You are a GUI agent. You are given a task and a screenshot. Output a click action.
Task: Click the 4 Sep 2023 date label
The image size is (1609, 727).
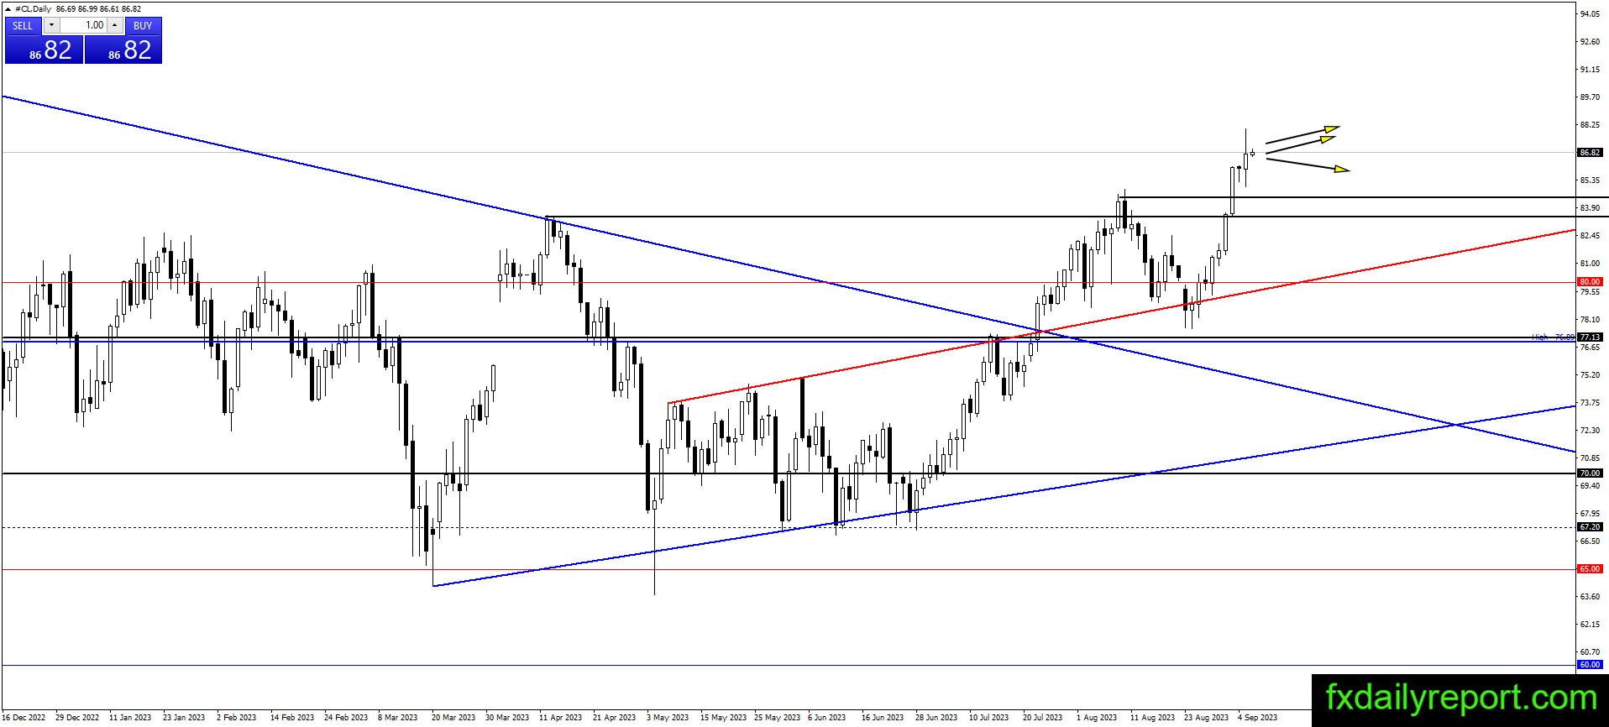[1258, 718]
